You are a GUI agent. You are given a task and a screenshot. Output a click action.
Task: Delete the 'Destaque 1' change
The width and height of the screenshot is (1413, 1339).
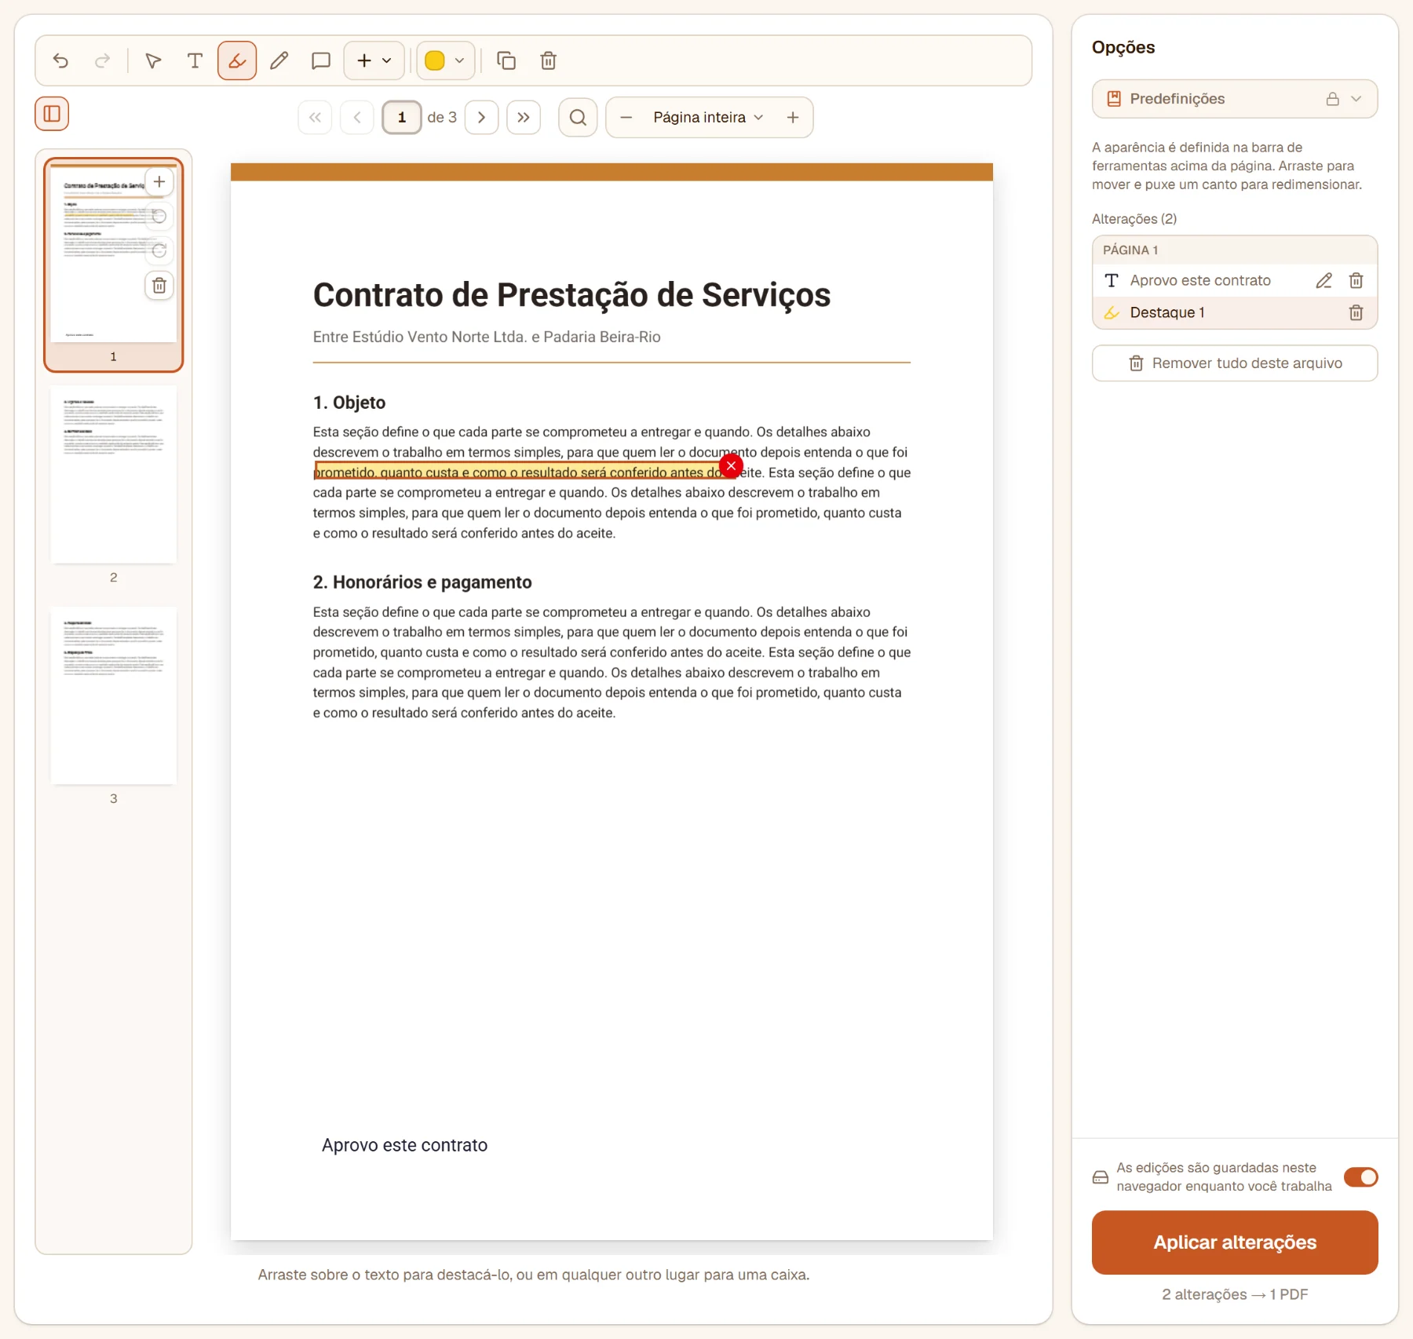1356,312
